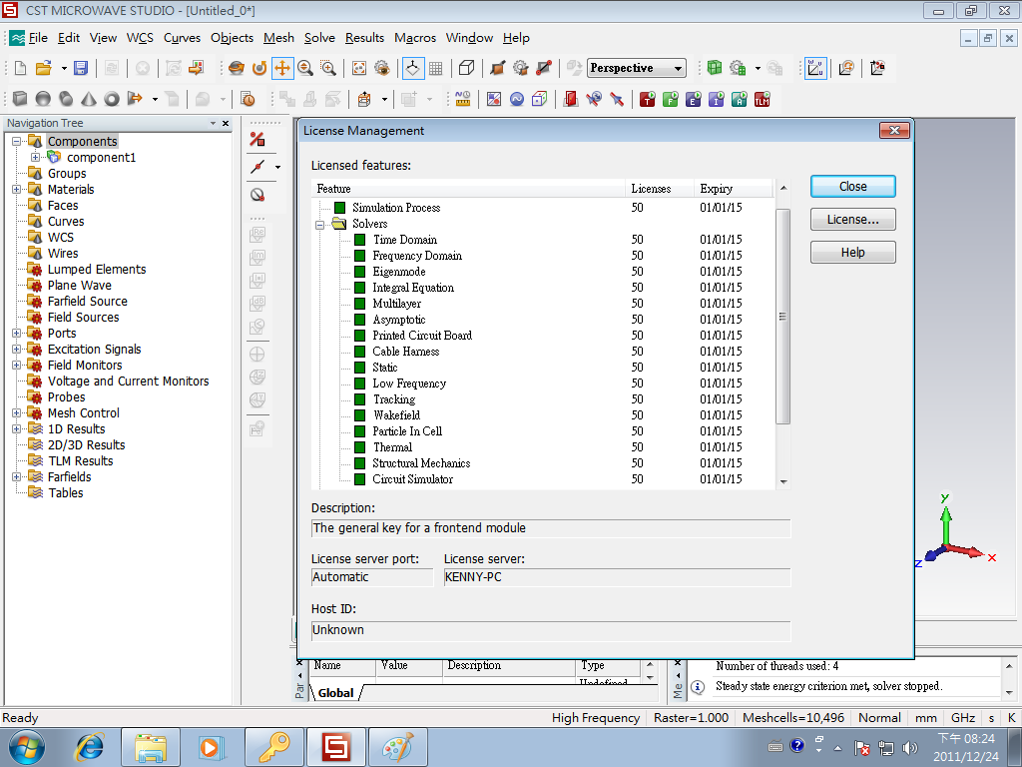Expand the component1 tree node

pos(35,157)
